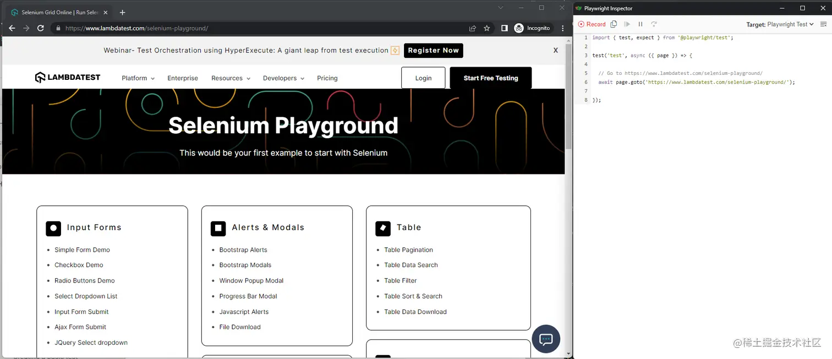Click the step-over icon in Playwright Inspector
Viewport: 832px width, 359px height.
pyautogui.click(x=654, y=24)
